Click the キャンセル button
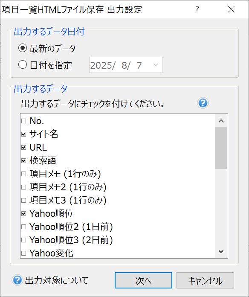Image resolution: width=249 pixels, height=297 pixels. (x=205, y=280)
